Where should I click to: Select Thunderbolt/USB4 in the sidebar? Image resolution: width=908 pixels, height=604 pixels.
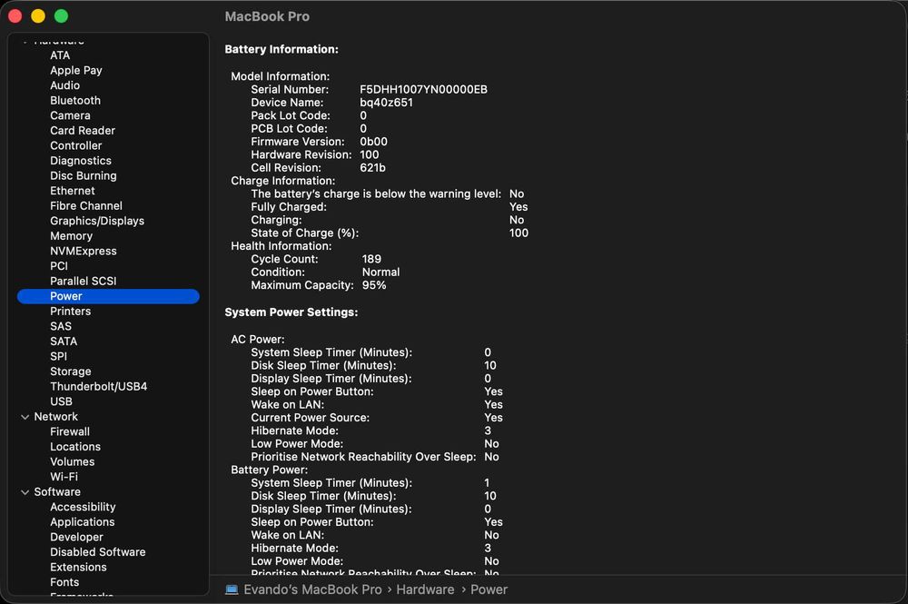[x=98, y=386]
